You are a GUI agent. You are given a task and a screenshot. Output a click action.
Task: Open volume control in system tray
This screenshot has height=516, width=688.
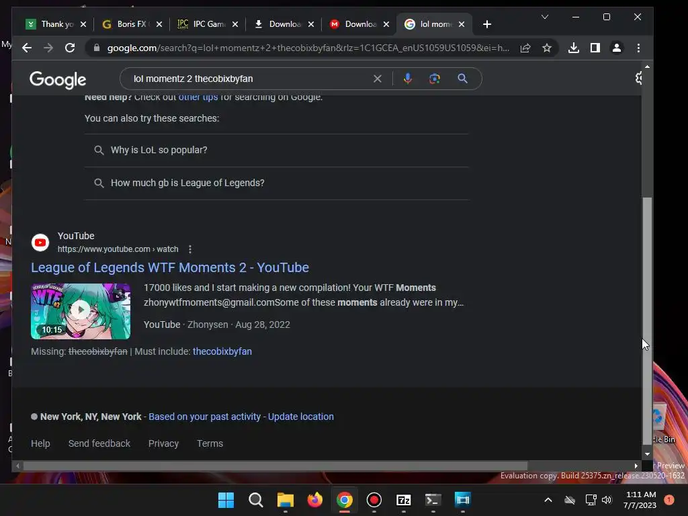(607, 500)
